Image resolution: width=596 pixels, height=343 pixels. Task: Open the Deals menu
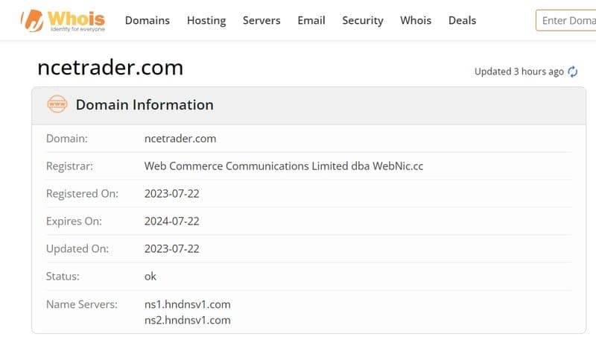point(462,20)
